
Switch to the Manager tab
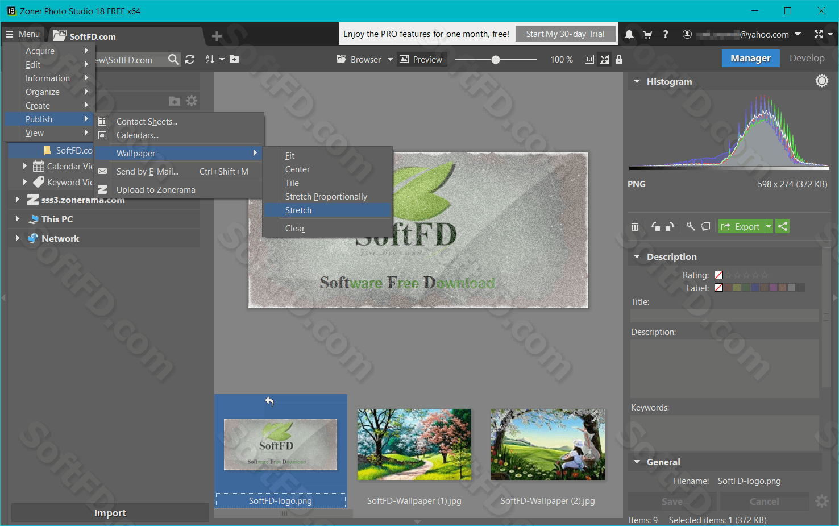tap(750, 58)
